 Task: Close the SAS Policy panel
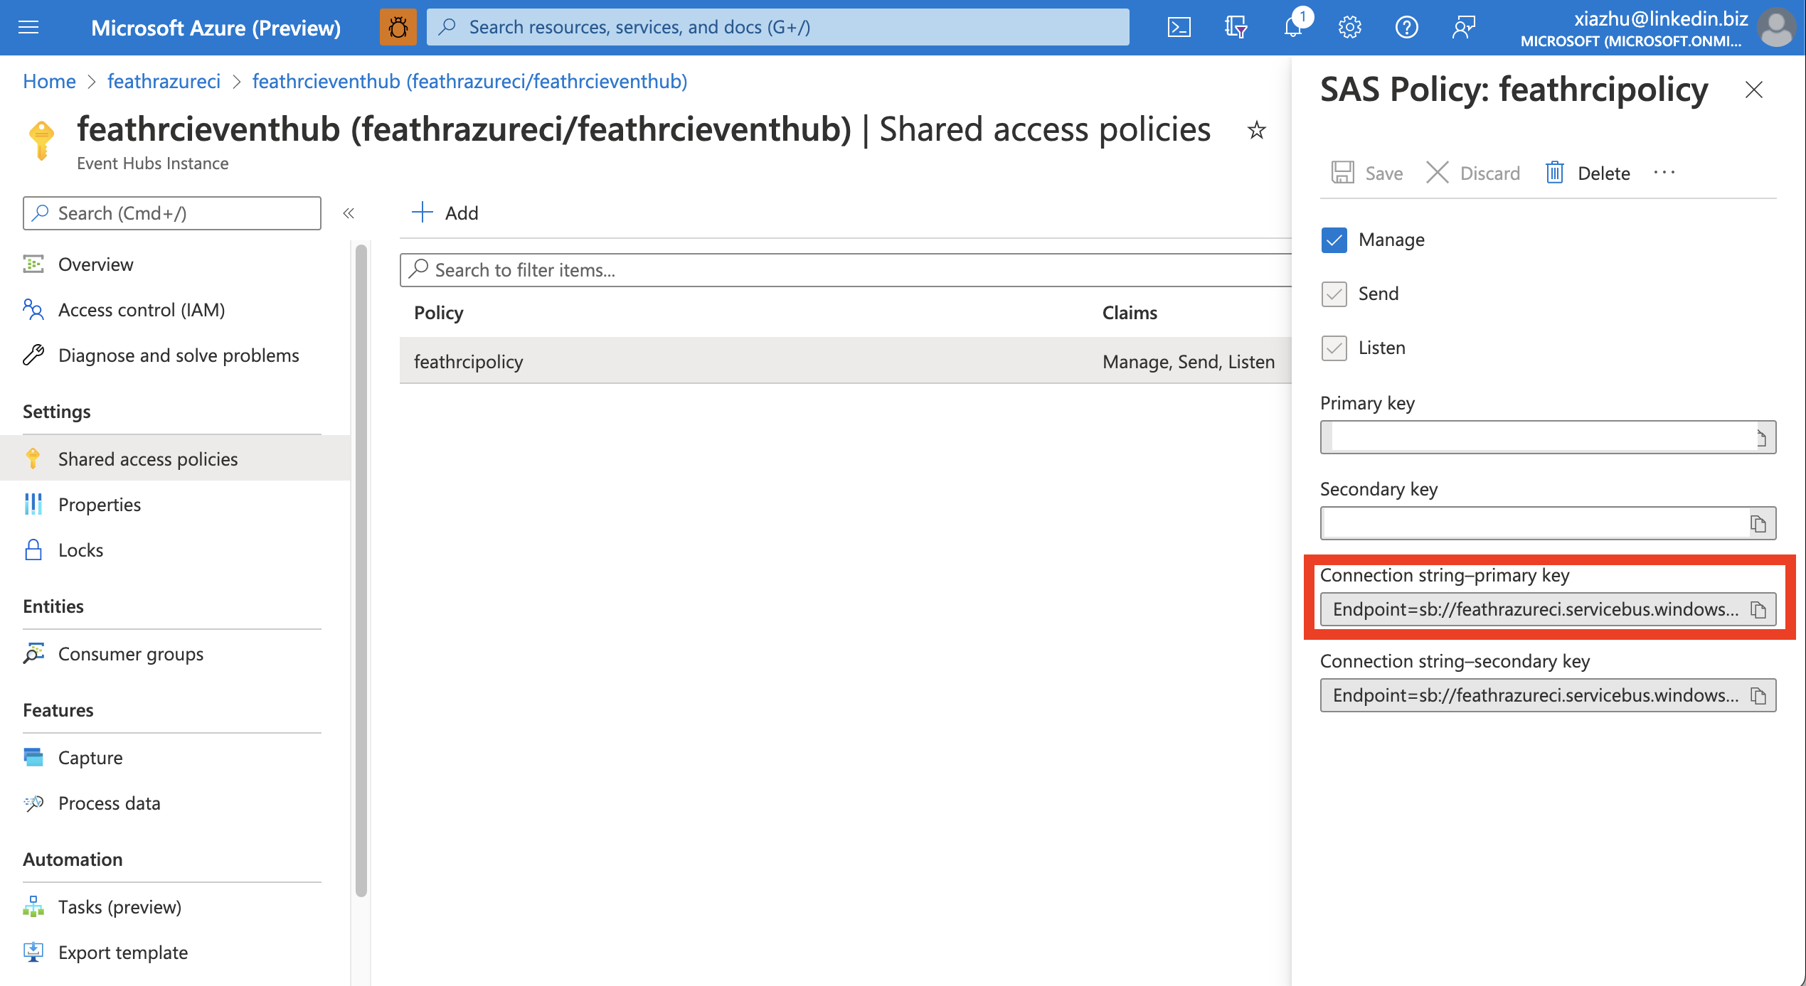pos(1753,90)
